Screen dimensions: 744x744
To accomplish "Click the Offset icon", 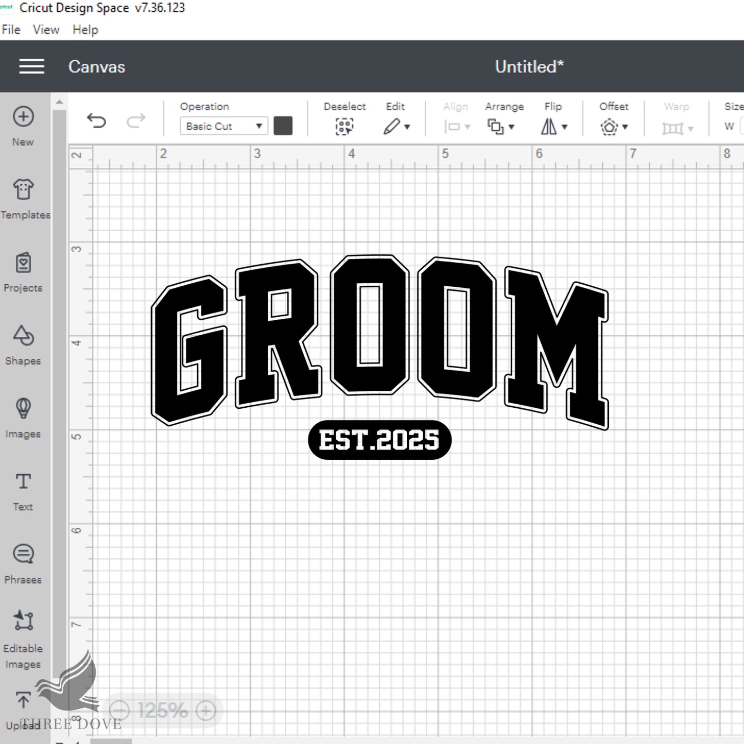I will (x=609, y=127).
